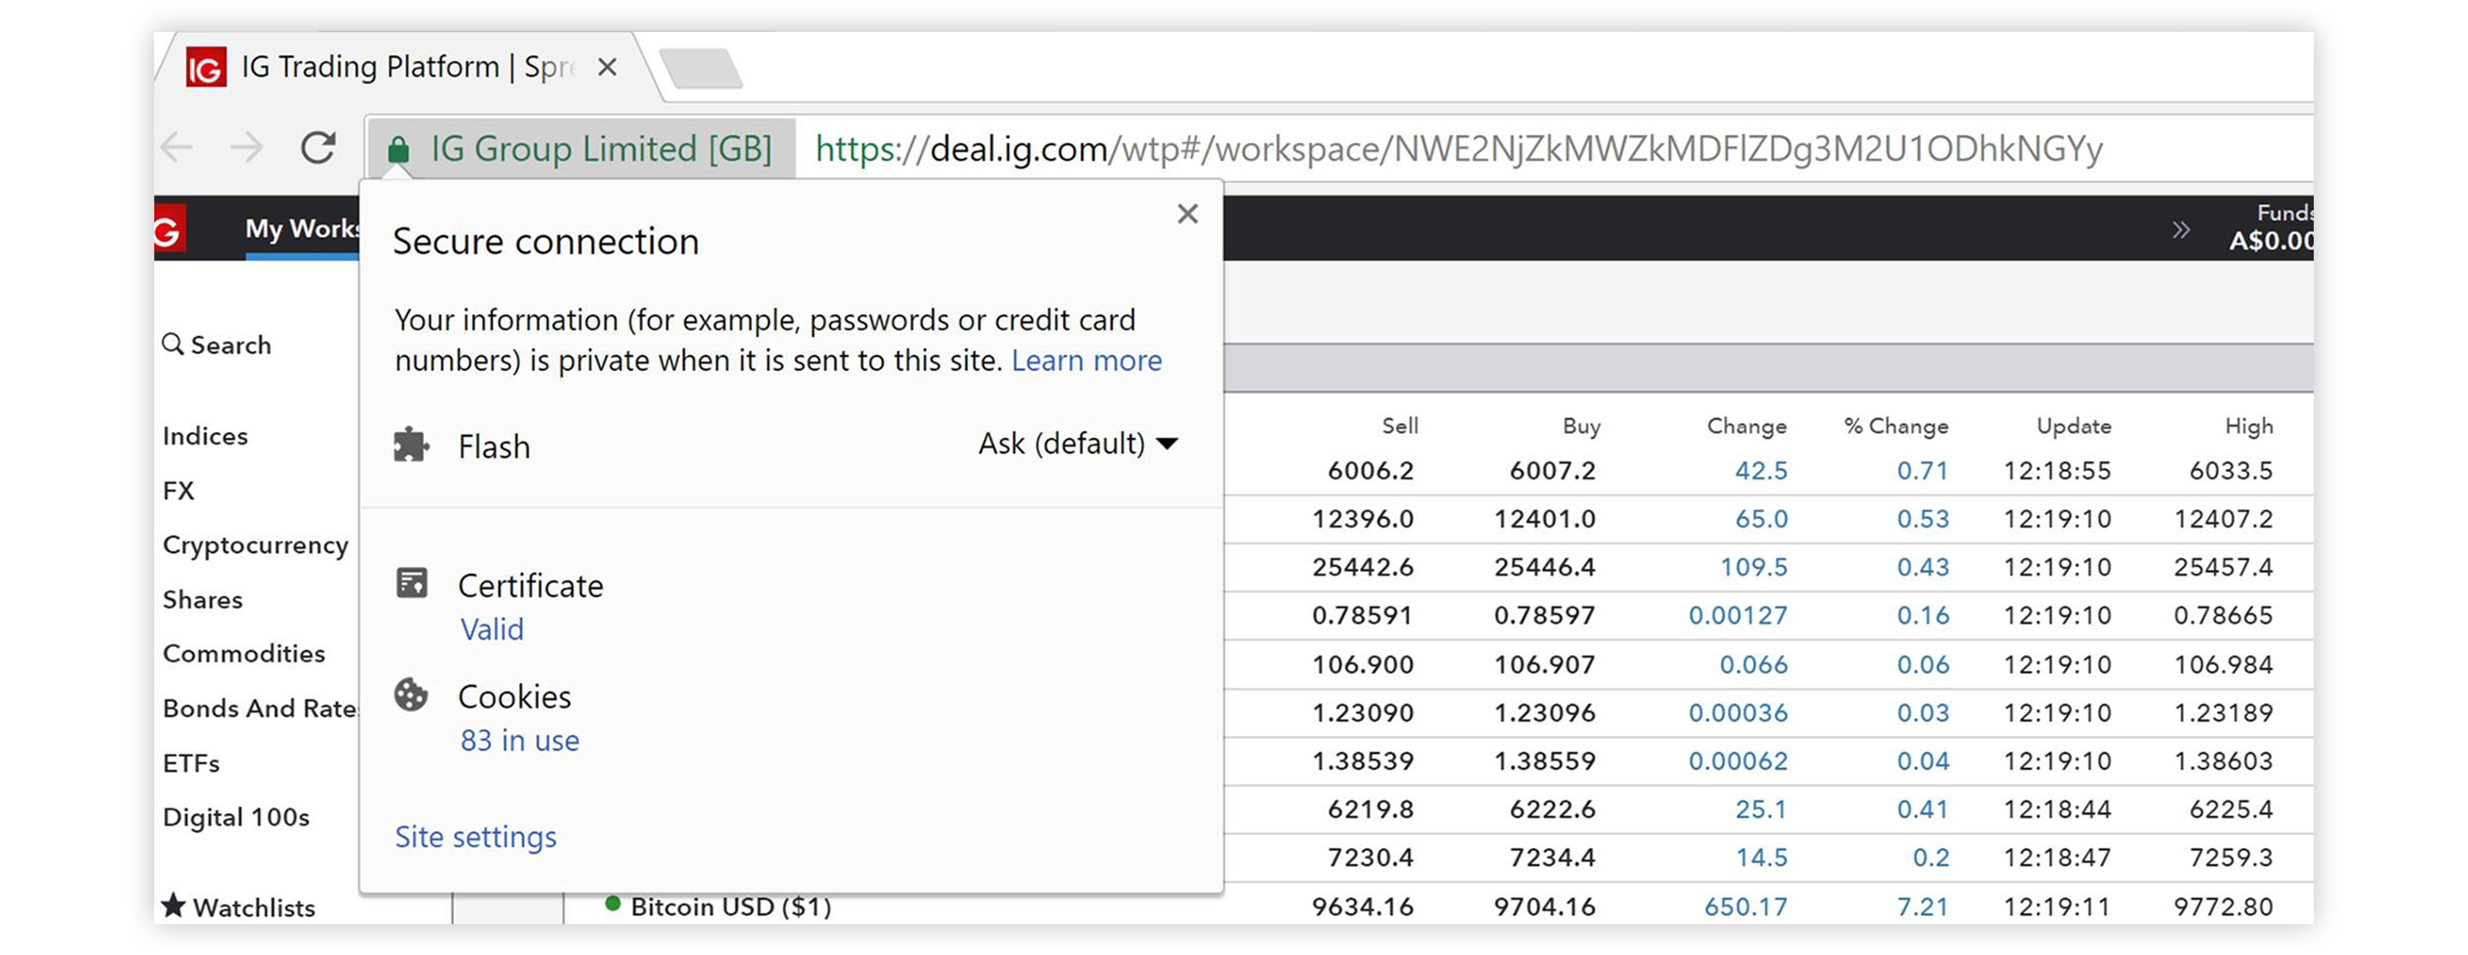Open the Valid certificate link
This screenshot has width=2468, height=955.
pyautogui.click(x=491, y=629)
